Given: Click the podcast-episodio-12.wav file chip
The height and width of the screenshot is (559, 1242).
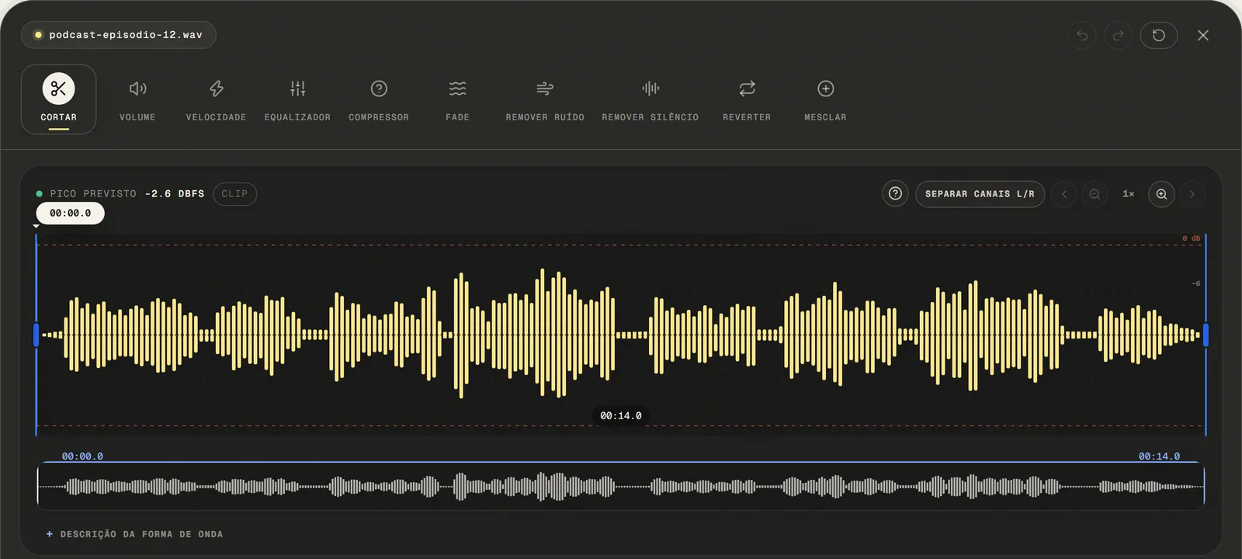Looking at the screenshot, I should point(119,35).
